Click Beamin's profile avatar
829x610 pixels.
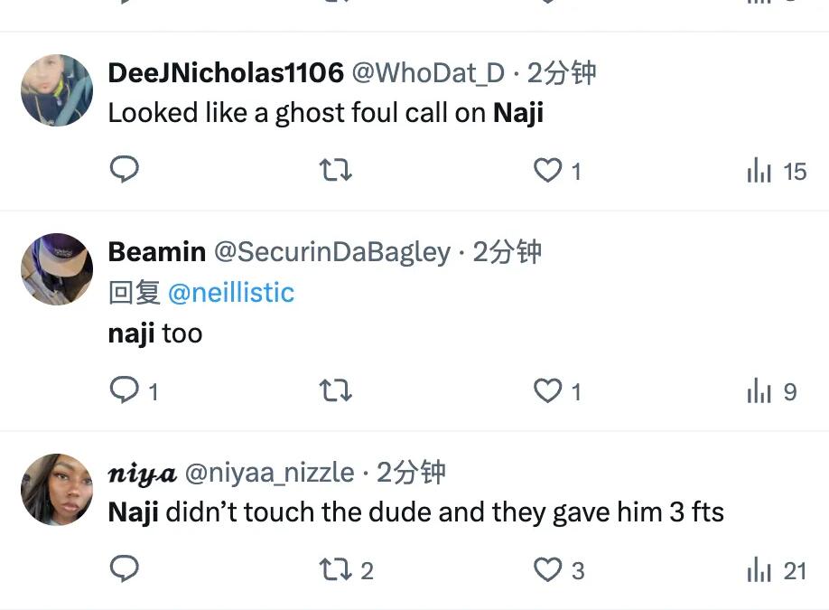[57, 269]
